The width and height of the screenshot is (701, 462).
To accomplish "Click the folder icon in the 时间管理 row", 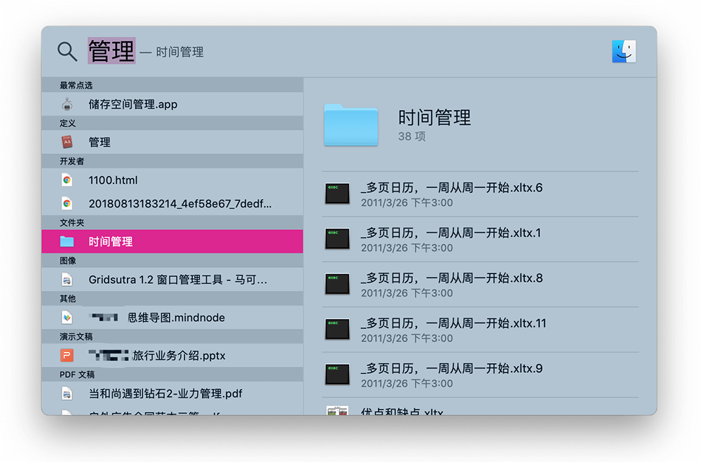I will (x=67, y=241).
